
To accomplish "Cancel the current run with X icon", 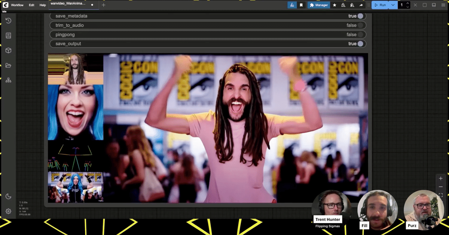I will tap(415, 5).
